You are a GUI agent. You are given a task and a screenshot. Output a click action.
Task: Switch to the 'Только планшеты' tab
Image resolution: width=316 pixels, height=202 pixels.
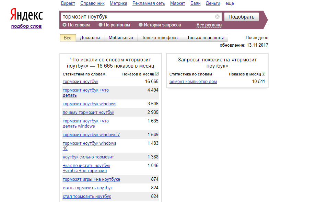(x=206, y=38)
